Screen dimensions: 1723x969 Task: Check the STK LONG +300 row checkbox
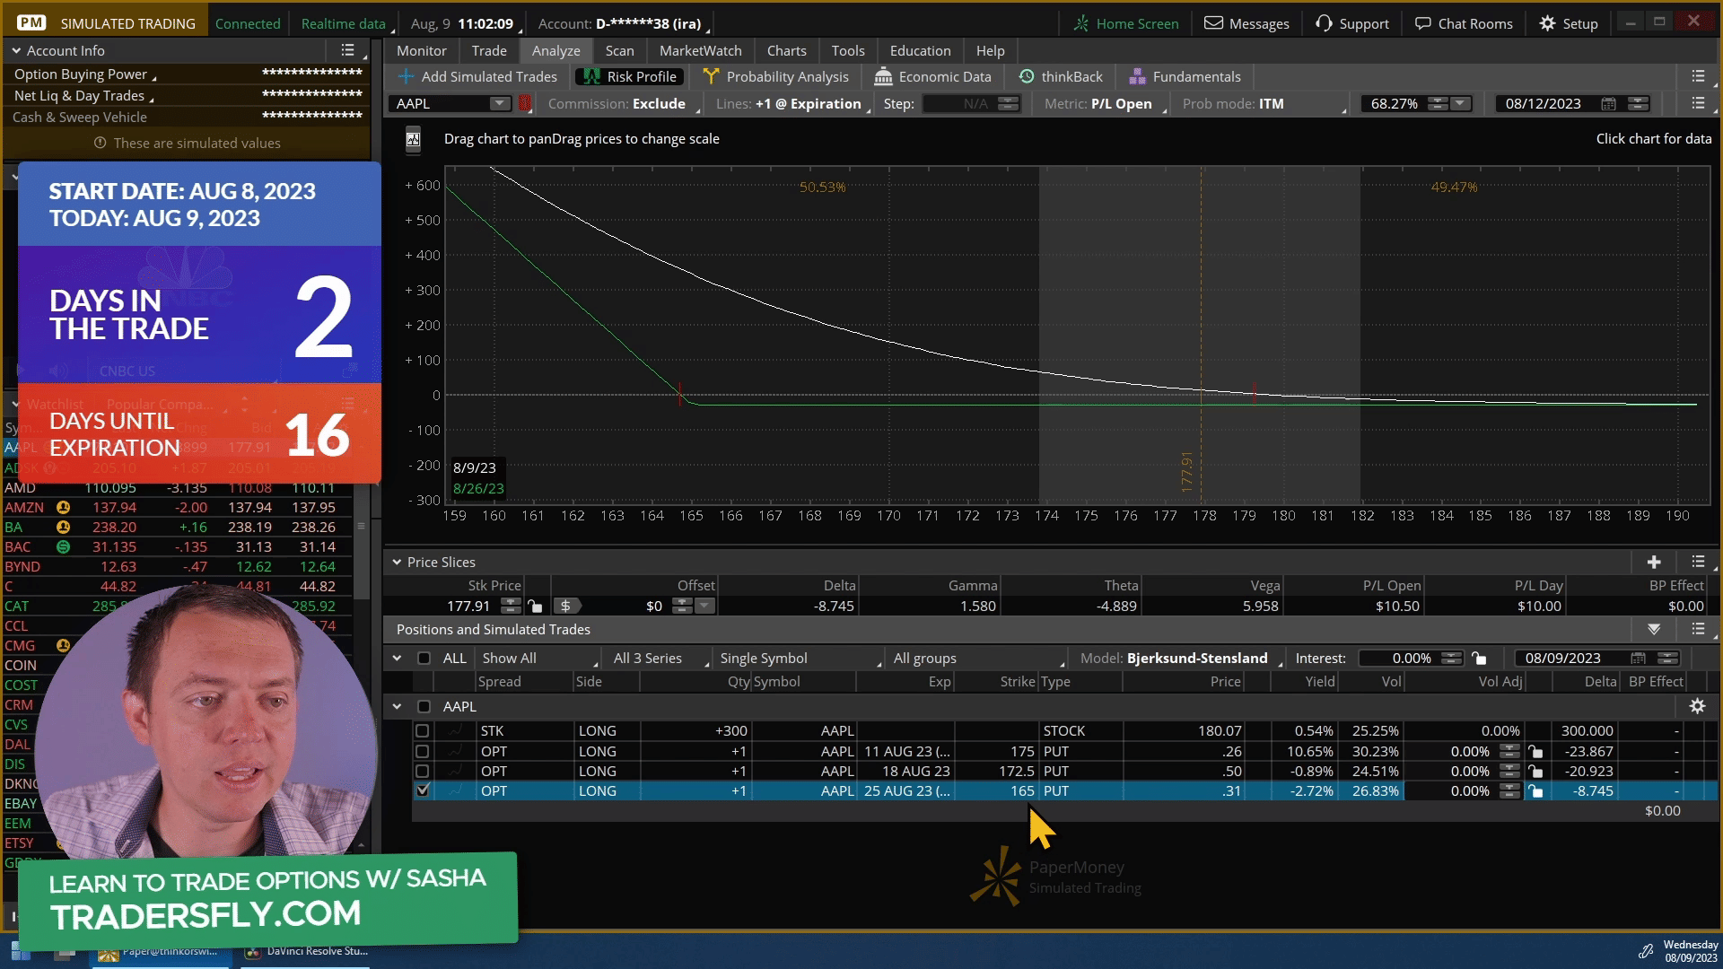pyautogui.click(x=423, y=731)
